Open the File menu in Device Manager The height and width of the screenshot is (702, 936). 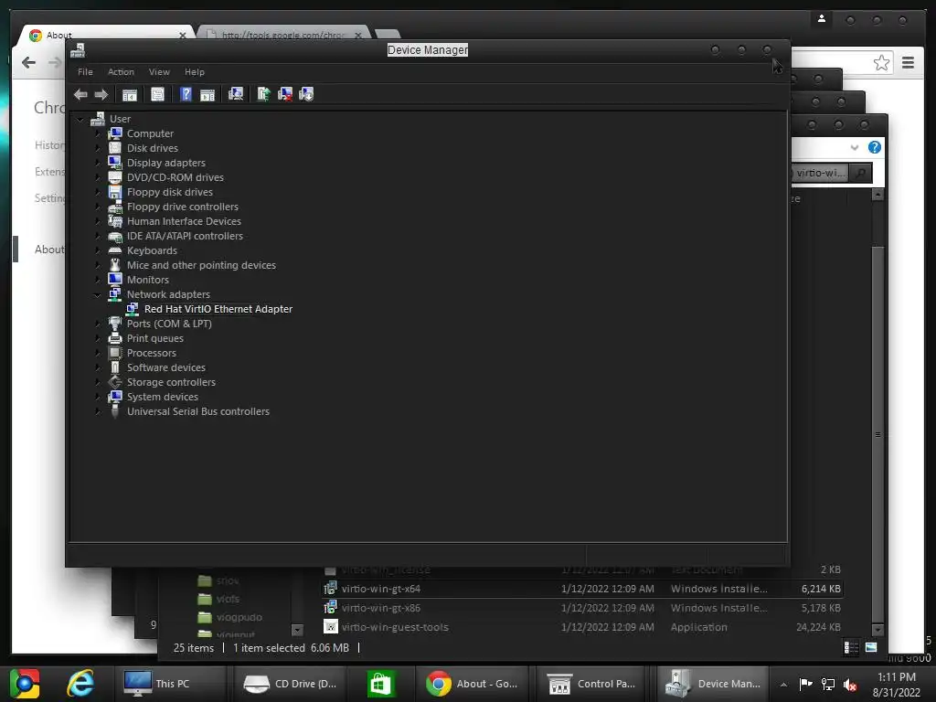tap(85, 71)
